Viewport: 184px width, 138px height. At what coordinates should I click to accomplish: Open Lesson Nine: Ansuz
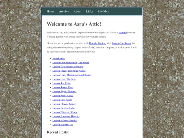coord(63,96)
